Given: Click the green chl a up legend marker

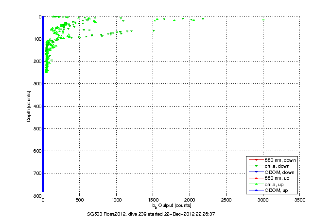Looking at the screenshot, I should point(256,185).
